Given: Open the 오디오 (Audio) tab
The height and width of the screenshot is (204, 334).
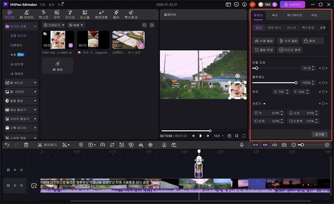Looking at the screenshot, I should click(x=70, y=15).
